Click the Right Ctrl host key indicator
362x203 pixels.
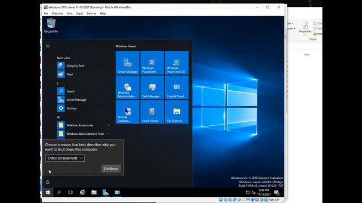click(x=274, y=200)
